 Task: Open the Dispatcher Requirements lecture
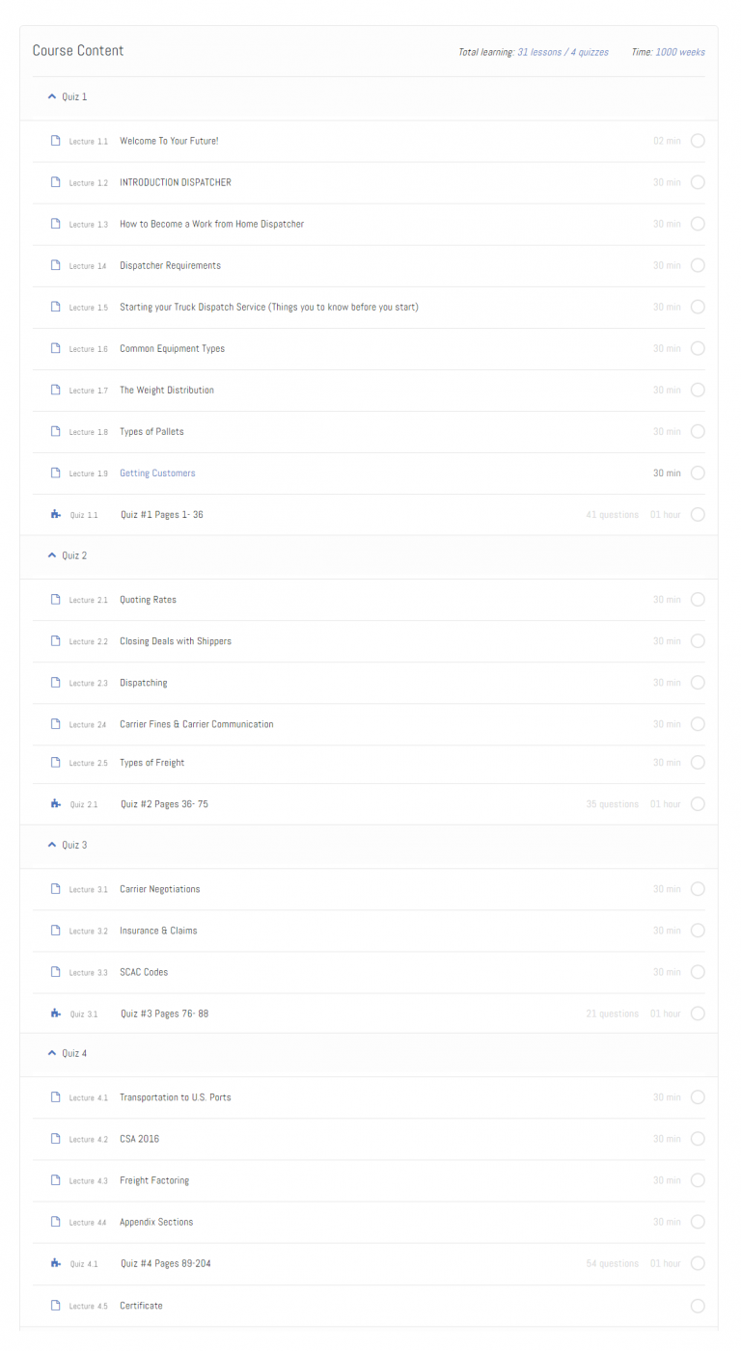coord(170,266)
